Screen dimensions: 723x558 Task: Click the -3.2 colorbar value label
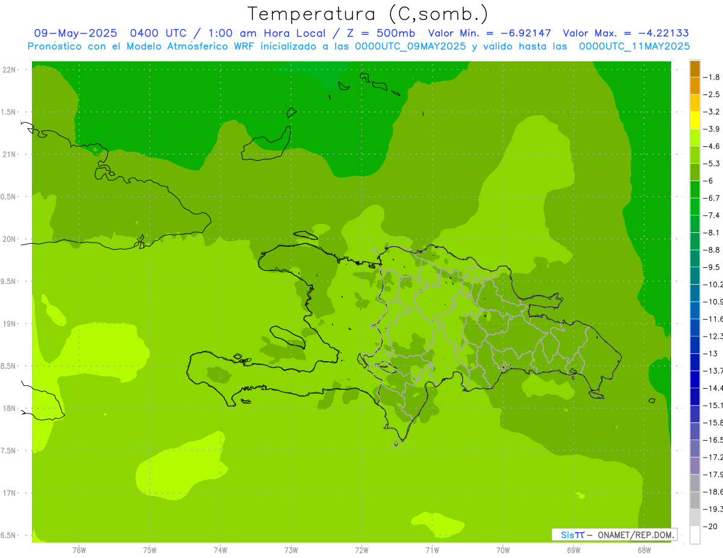pyautogui.click(x=712, y=111)
